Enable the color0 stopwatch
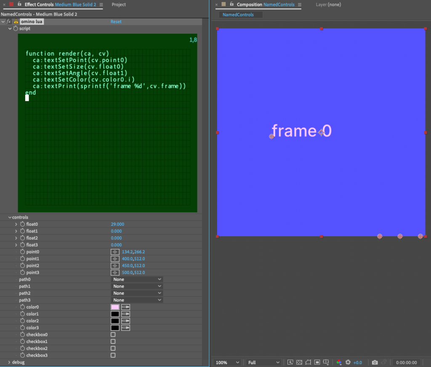 coord(23,306)
